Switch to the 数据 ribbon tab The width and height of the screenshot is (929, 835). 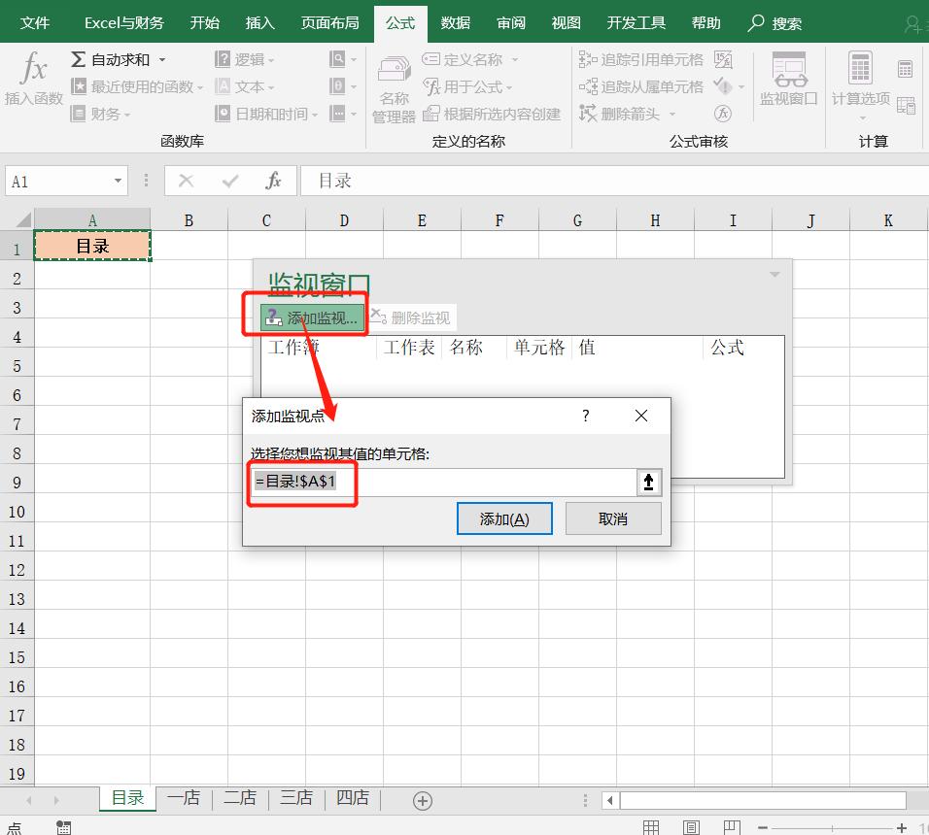pos(455,22)
